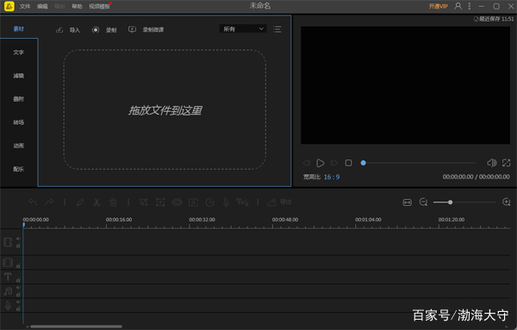Play the preview video

[321, 163]
